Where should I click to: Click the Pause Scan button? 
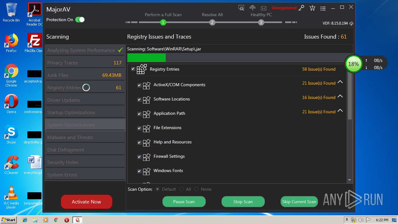click(184, 202)
